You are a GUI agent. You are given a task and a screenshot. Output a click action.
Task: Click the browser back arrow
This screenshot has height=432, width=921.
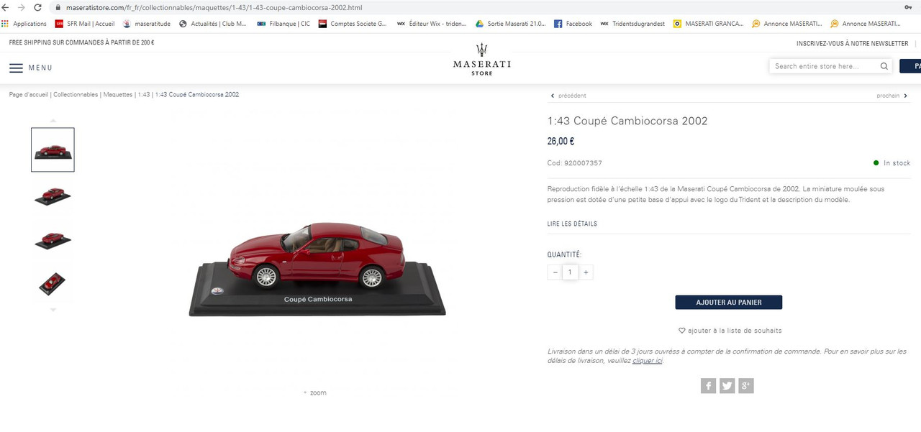pos(6,7)
